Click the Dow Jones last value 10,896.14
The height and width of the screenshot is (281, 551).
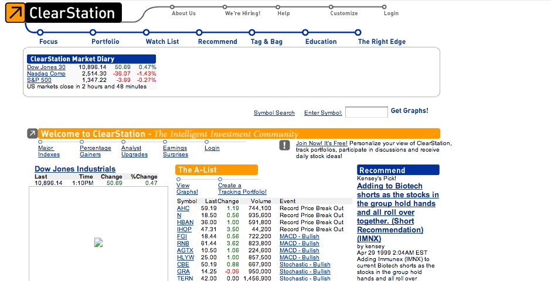tap(49, 183)
